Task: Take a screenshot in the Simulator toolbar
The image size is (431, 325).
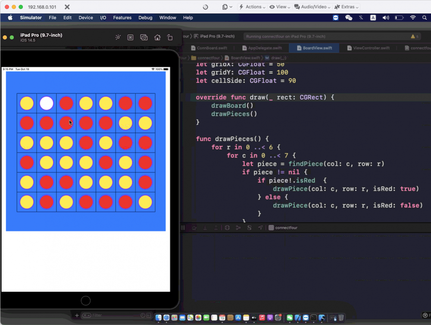Action: pos(144,37)
